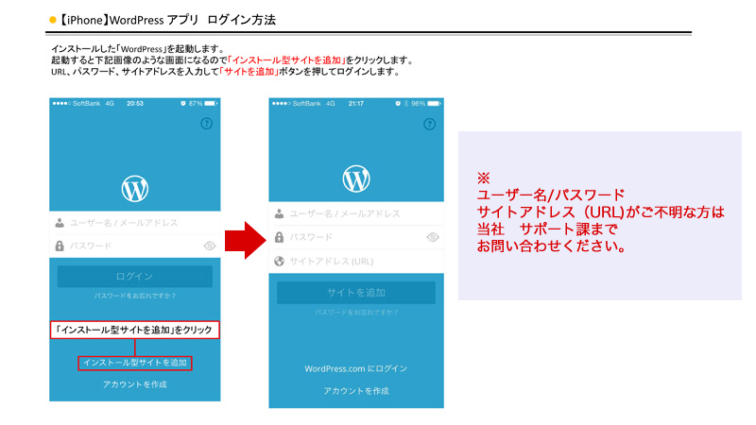Viewport: 756px width, 425px height.
Task: Click battery indicator on left phone status bar
Action: click(x=211, y=104)
